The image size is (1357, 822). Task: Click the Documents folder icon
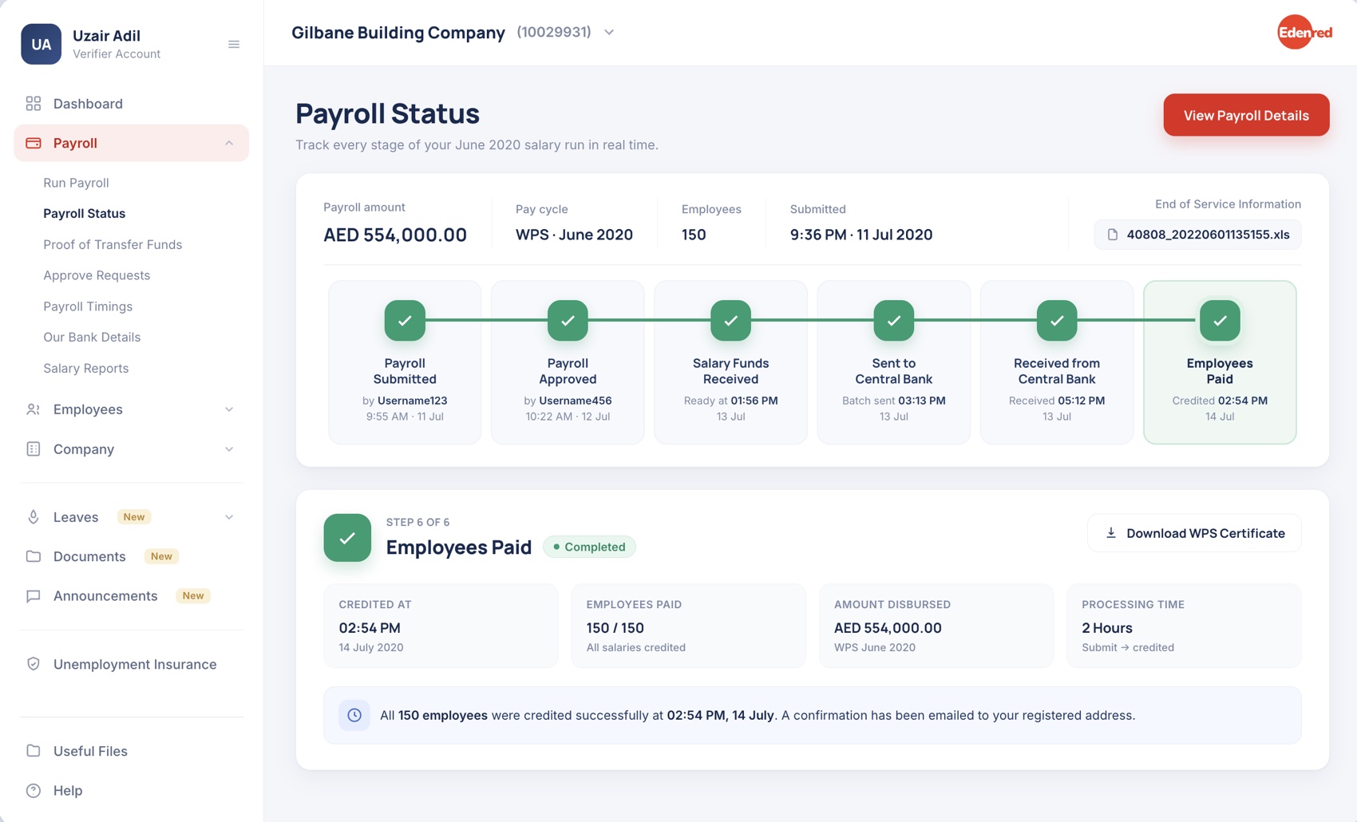tap(34, 556)
